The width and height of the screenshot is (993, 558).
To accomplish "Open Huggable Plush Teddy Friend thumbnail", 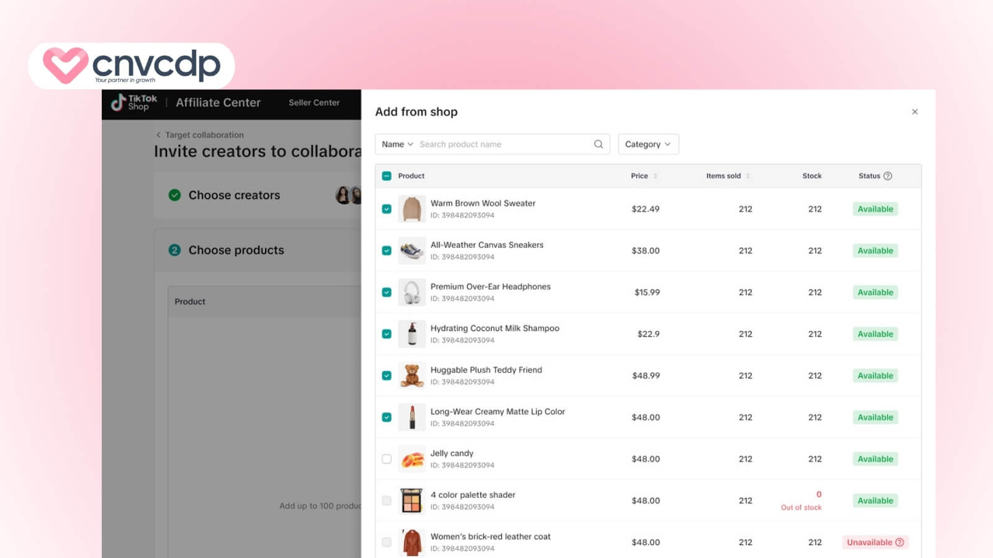I will click(411, 376).
